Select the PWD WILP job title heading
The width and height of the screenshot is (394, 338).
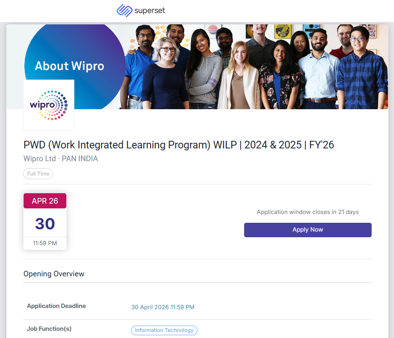179,145
